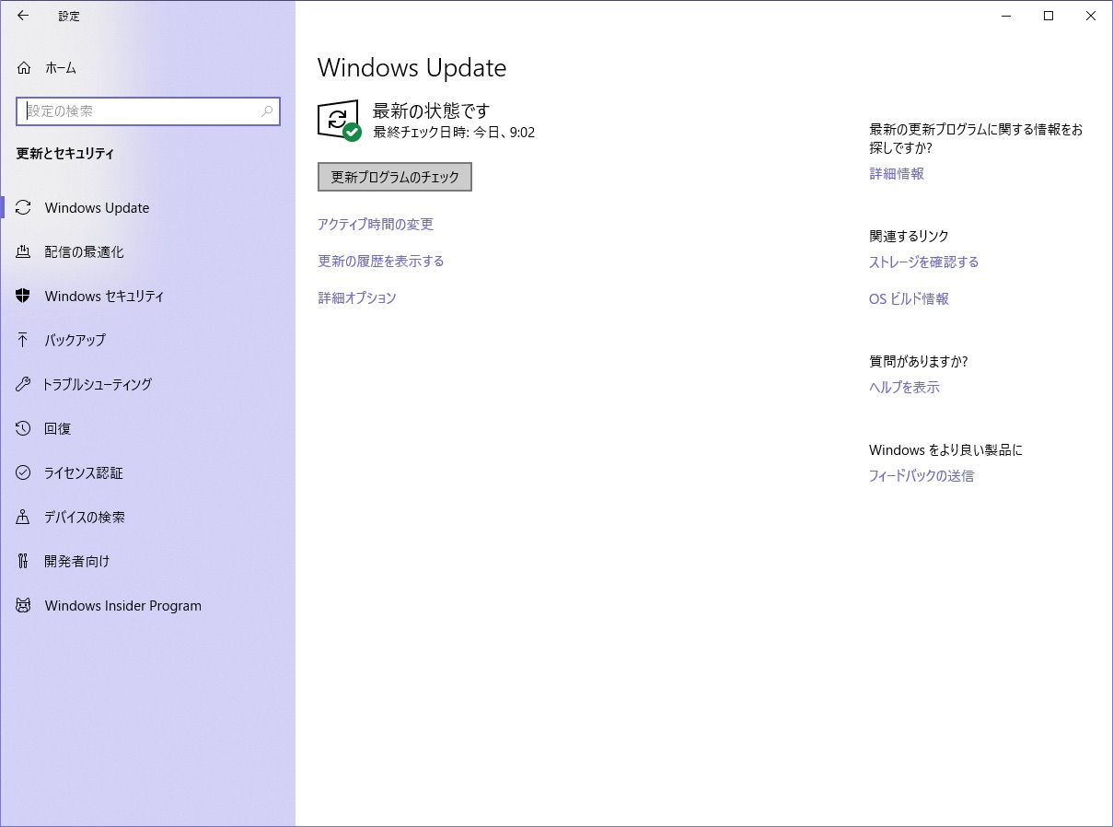Go to Windows セキュリティ page
The width and height of the screenshot is (1113, 827).
pos(147,297)
